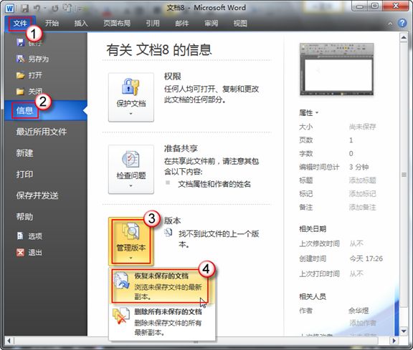The height and width of the screenshot is (350, 413).
Task: Click 添加作者 field
Action: [x=362, y=323]
